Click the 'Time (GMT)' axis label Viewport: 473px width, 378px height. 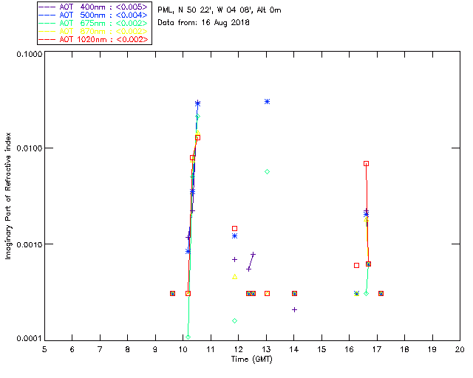(252, 360)
